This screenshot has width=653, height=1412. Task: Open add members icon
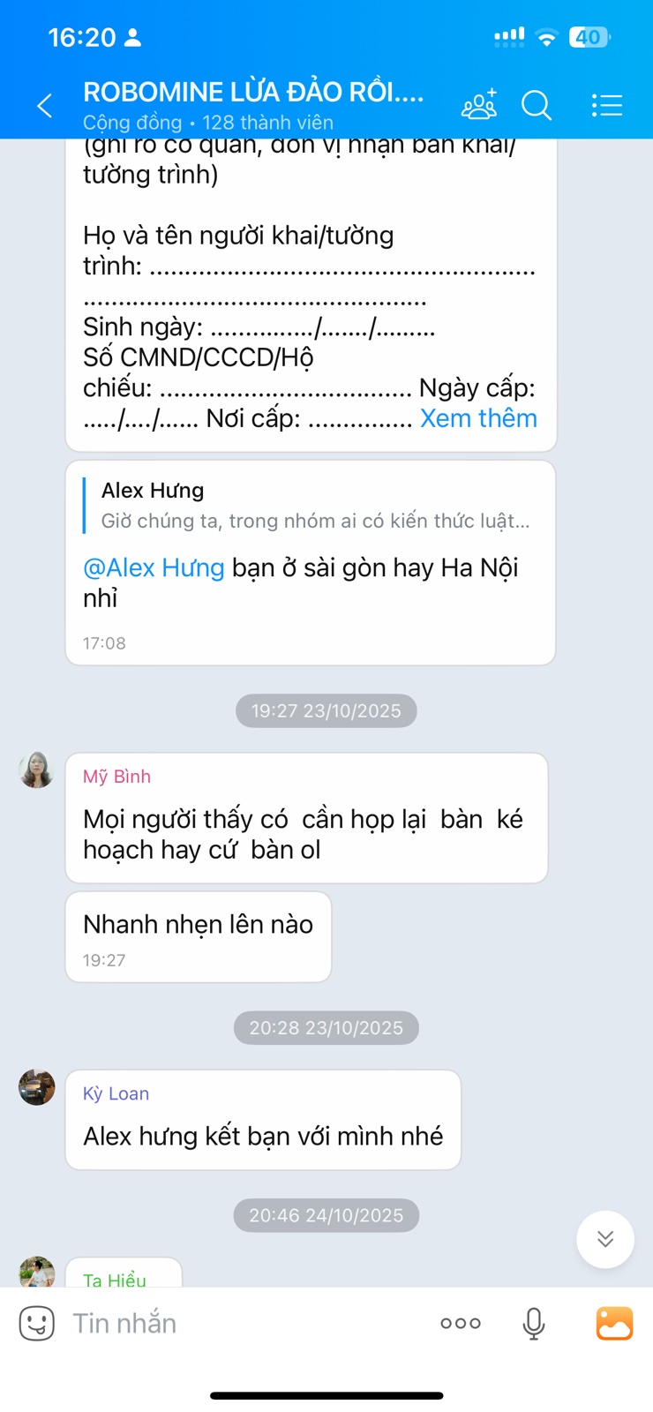coord(479,104)
